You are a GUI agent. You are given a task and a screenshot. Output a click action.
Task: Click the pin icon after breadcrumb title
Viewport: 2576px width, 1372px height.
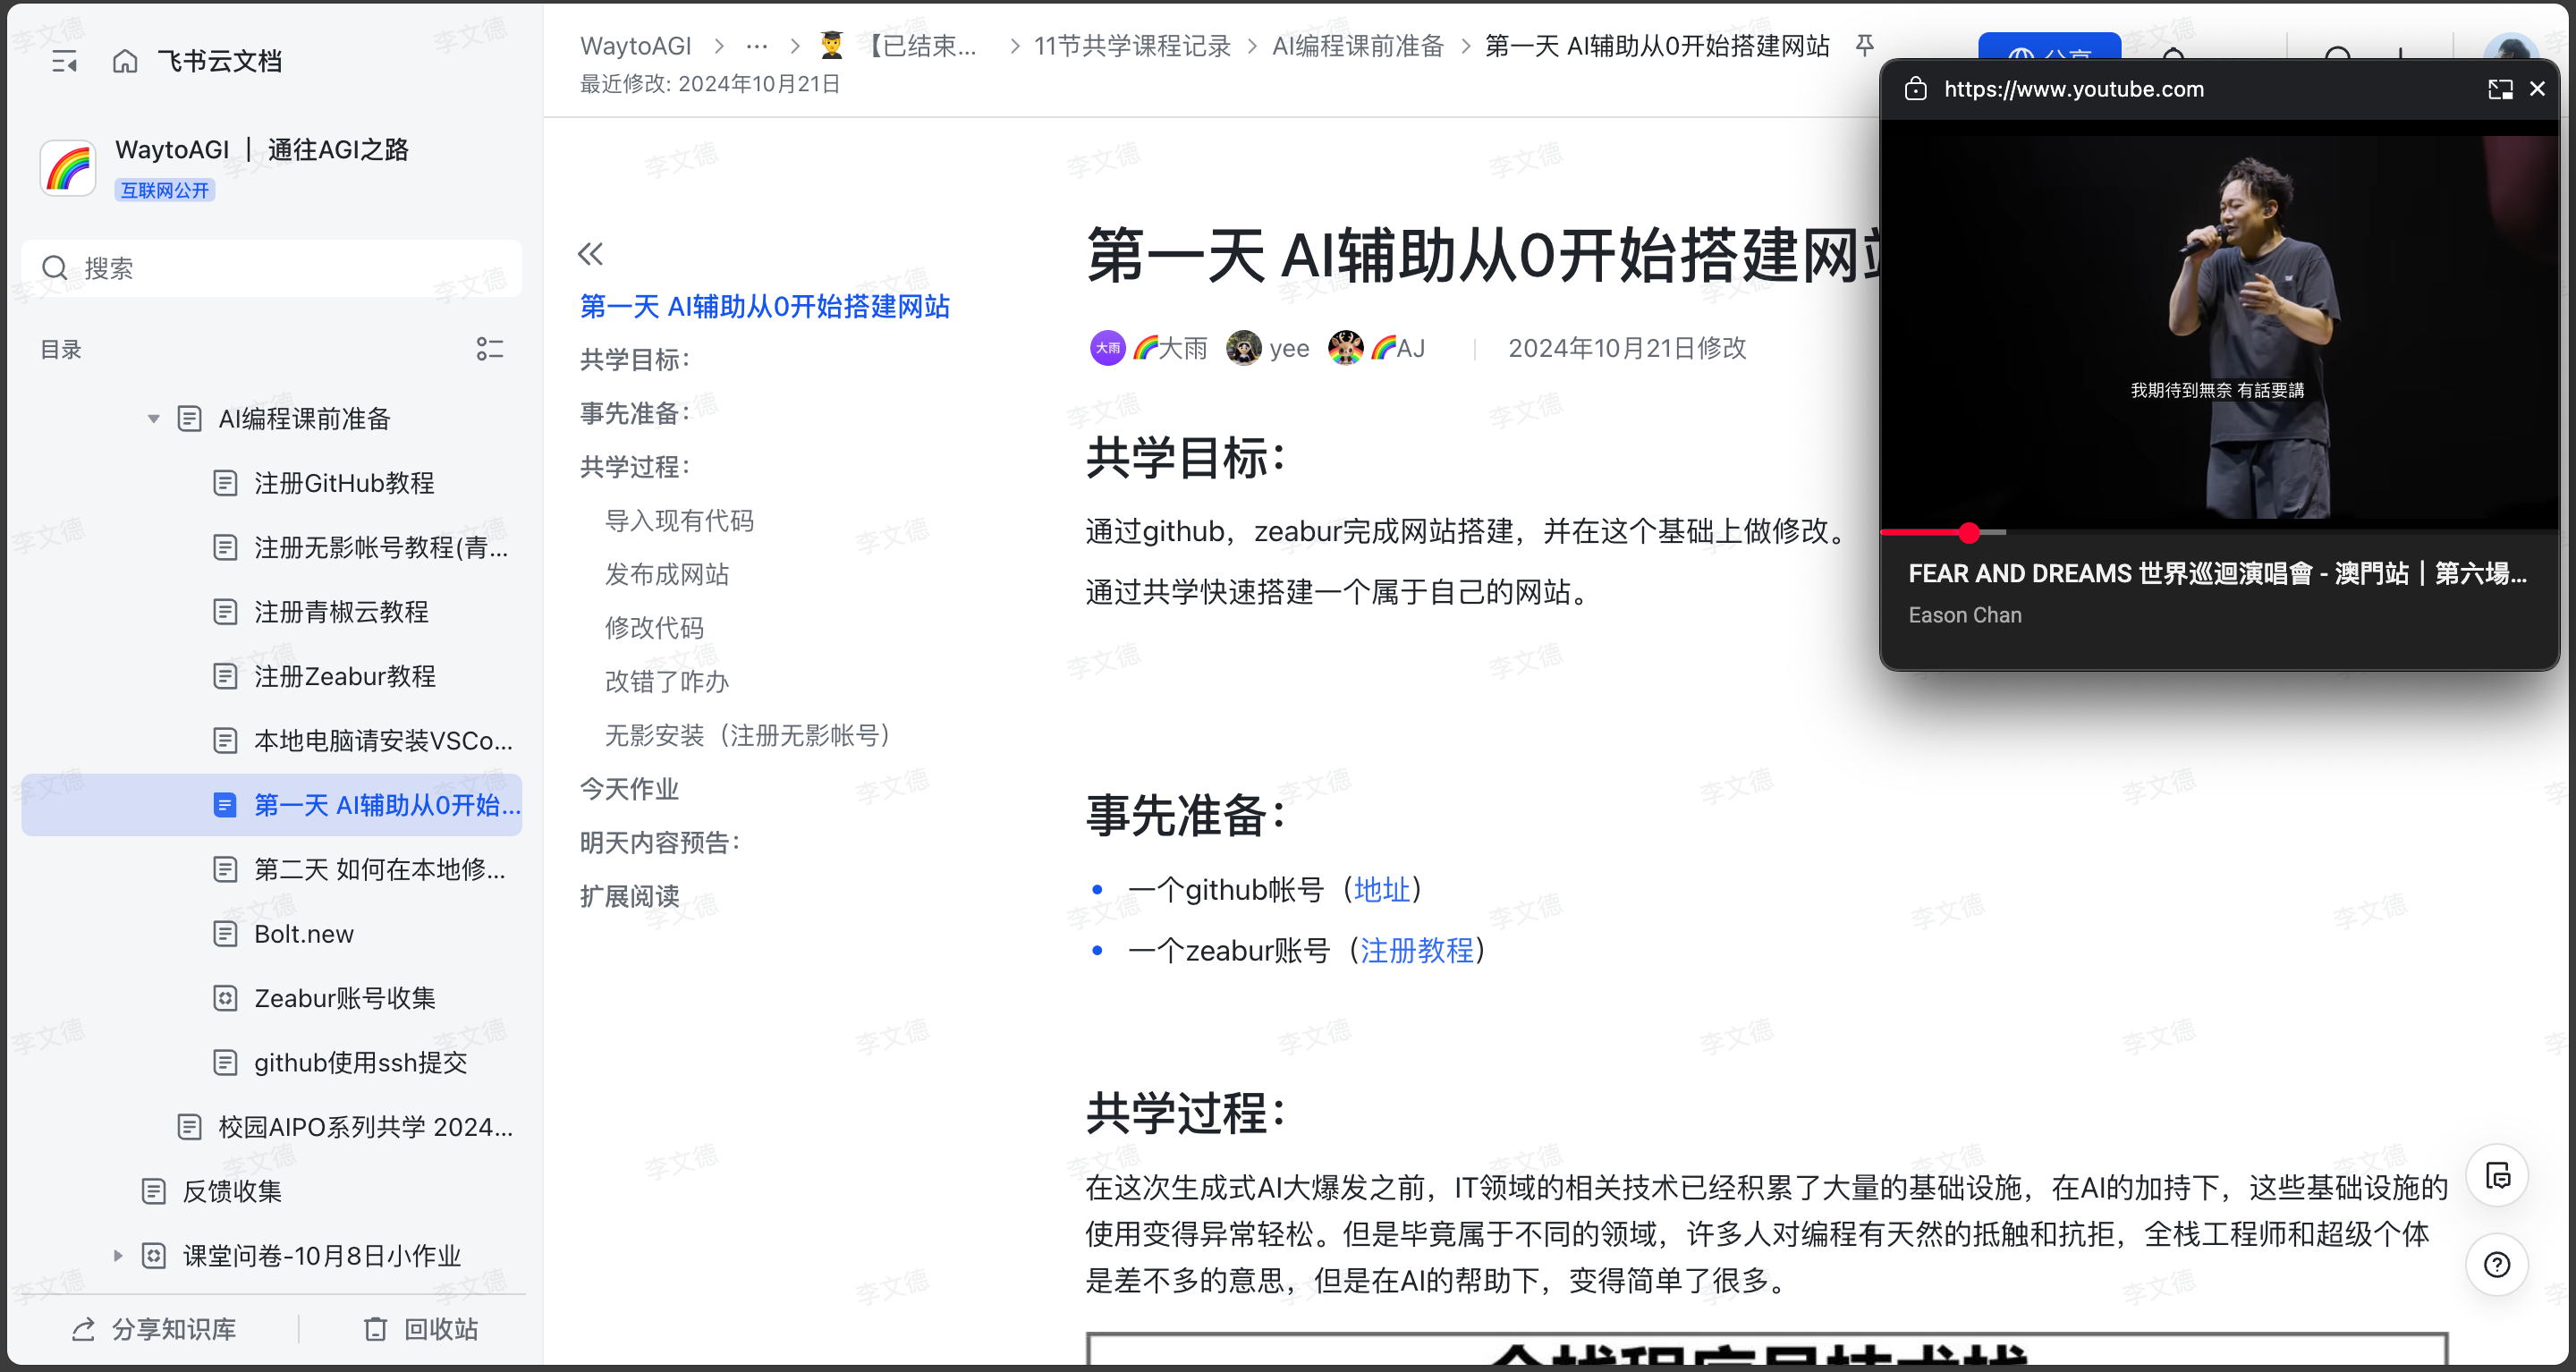pos(1864,45)
